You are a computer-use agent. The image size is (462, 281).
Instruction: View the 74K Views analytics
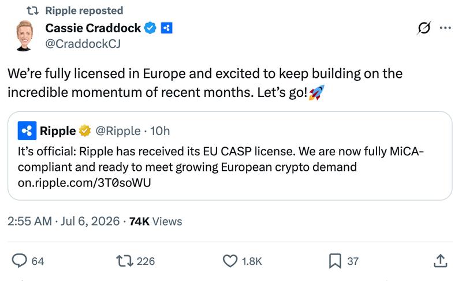(x=155, y=221)
